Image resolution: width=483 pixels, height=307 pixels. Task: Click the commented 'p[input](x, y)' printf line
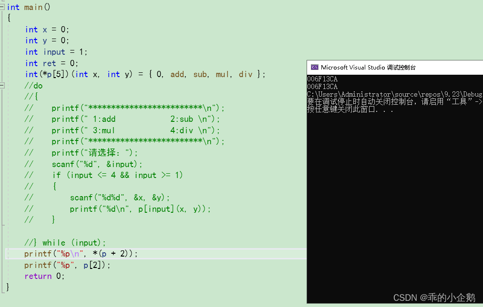[x=118, y=209]
